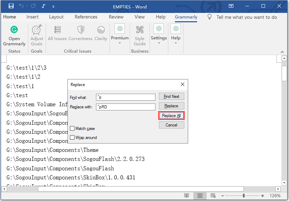Viewport: 289px width, 201px height.
Task: Switch to the Review ribbon tab
Action: [116, 17]
